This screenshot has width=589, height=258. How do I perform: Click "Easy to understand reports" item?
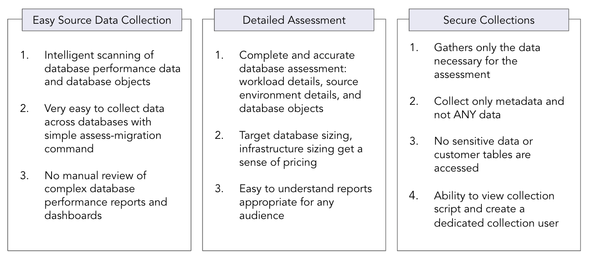click(x=305, y=202)
